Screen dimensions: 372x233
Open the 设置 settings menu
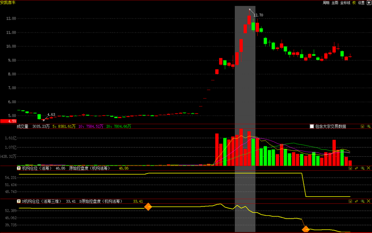(361, 3)
